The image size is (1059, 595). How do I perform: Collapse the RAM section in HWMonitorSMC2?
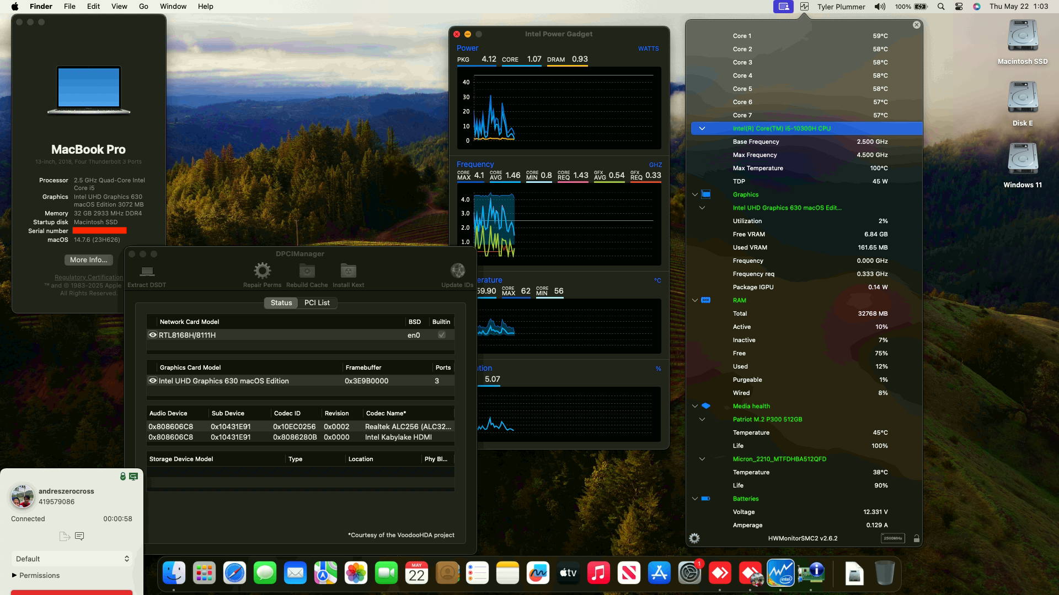coord(694,300)
